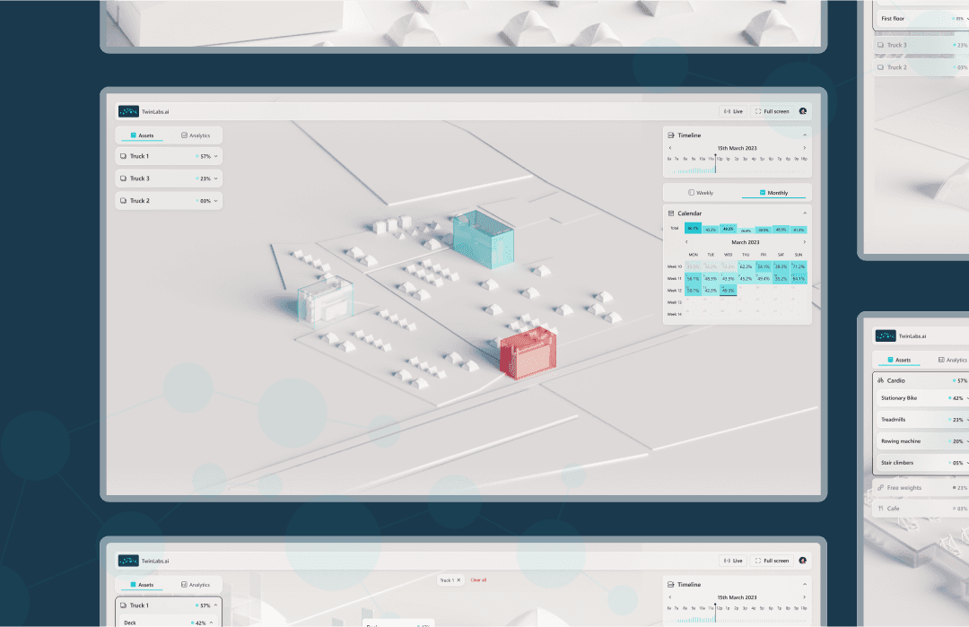Select the Weekly view tab
Screen dimensions: 969x627
[x=701, y=193]
